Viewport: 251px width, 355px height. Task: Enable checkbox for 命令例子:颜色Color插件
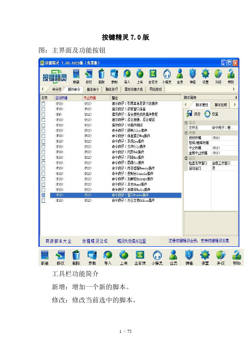point(44,130)
